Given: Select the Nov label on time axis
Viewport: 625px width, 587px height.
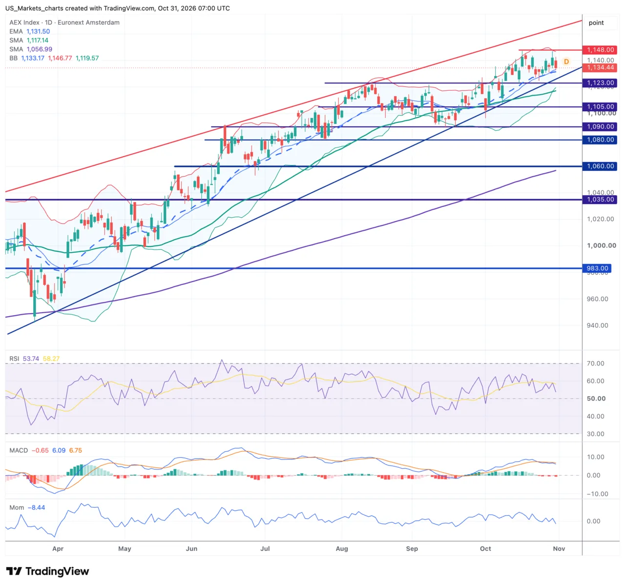Looking at the screenshot, I should tap(559, 548).
